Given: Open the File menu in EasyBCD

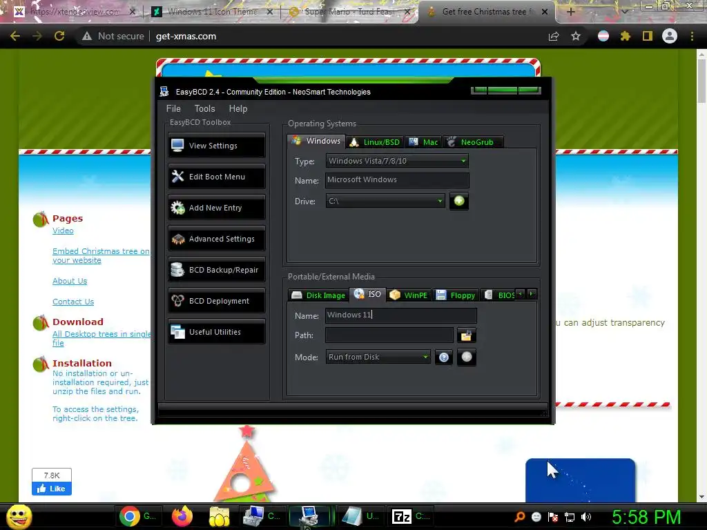Looking at the screenshot, I should [173, 108].
